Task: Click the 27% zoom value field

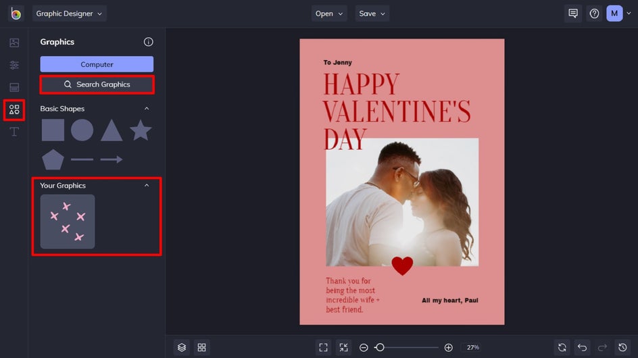Action: pos(473,347)
